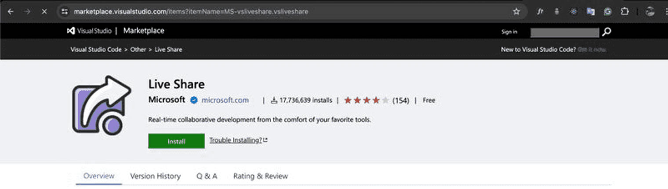
Task: Go to Visual Studio Code breadcrumb
Action: [96, 50]
